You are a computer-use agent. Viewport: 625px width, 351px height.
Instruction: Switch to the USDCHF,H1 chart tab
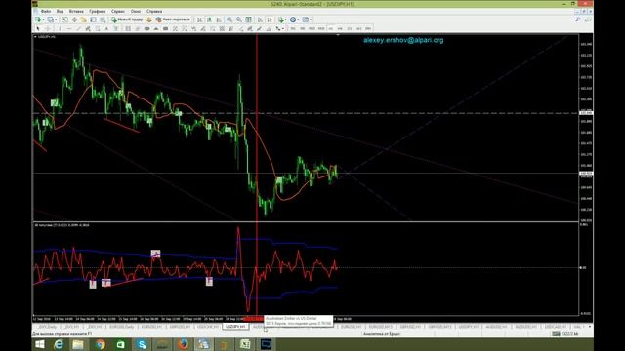tap(208, 327)
